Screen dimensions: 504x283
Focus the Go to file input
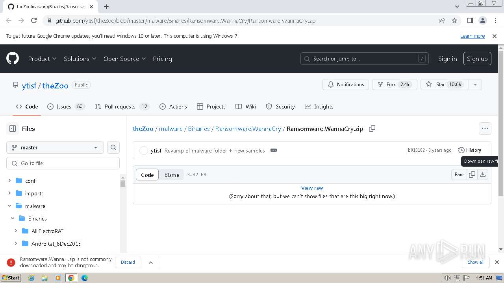63,163
